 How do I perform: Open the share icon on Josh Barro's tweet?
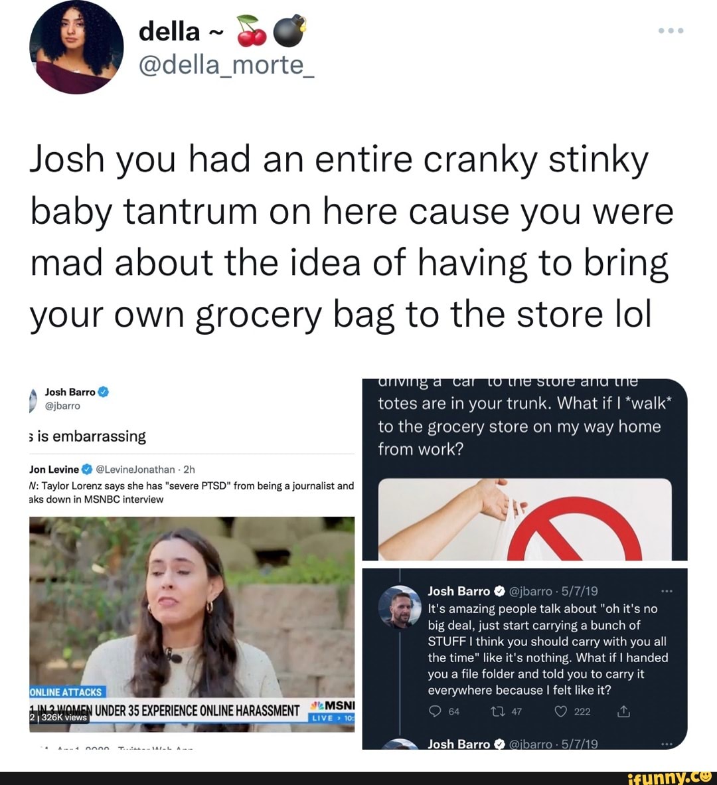623,711
